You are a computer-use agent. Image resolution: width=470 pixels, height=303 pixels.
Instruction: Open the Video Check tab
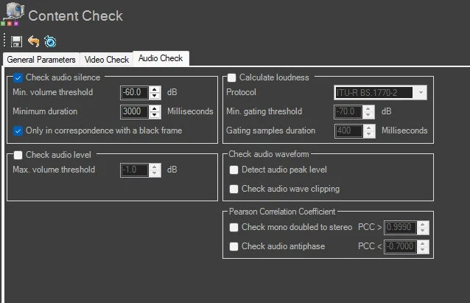[x=106, y=59]
